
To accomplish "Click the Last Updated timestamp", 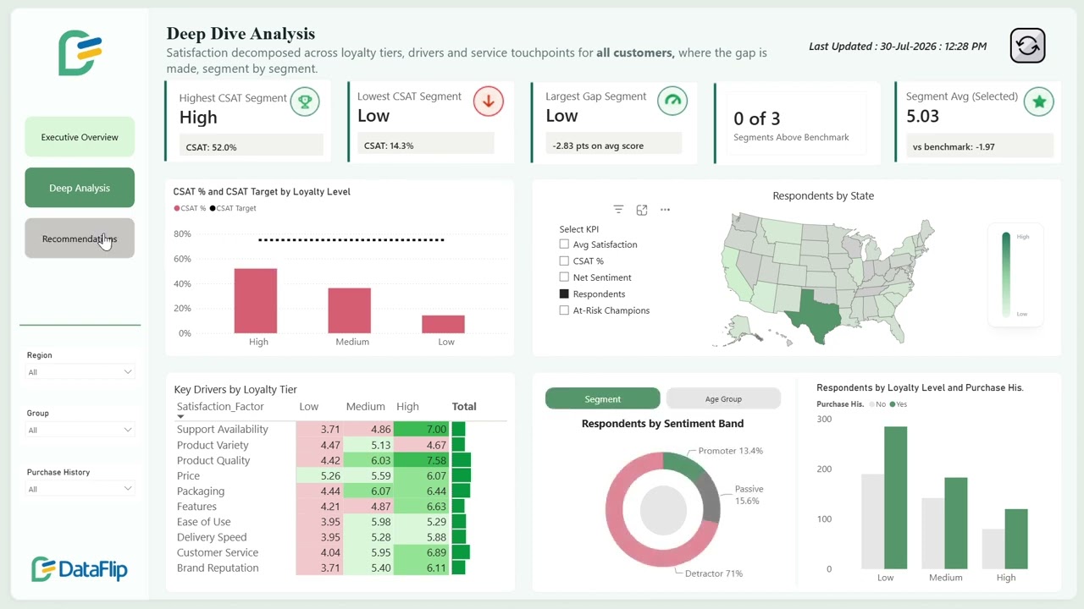I will pyautogui.click(x=898, y=47).
